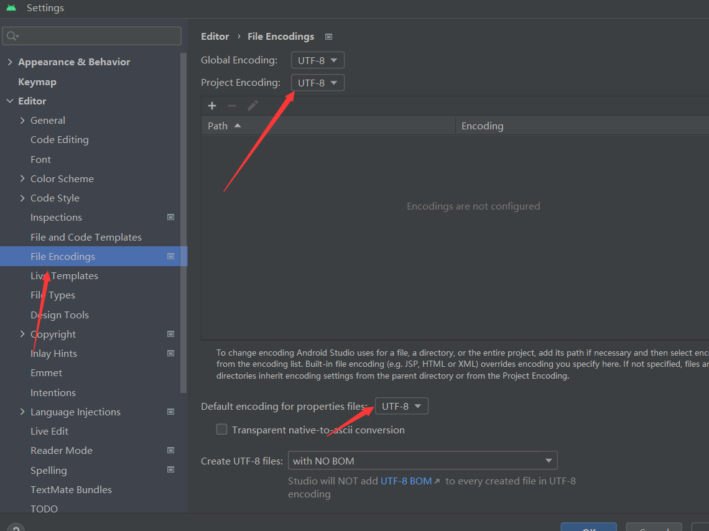The image size is (709, 531).
Task: Click the Encoding column header
Action: coord(582,126)
